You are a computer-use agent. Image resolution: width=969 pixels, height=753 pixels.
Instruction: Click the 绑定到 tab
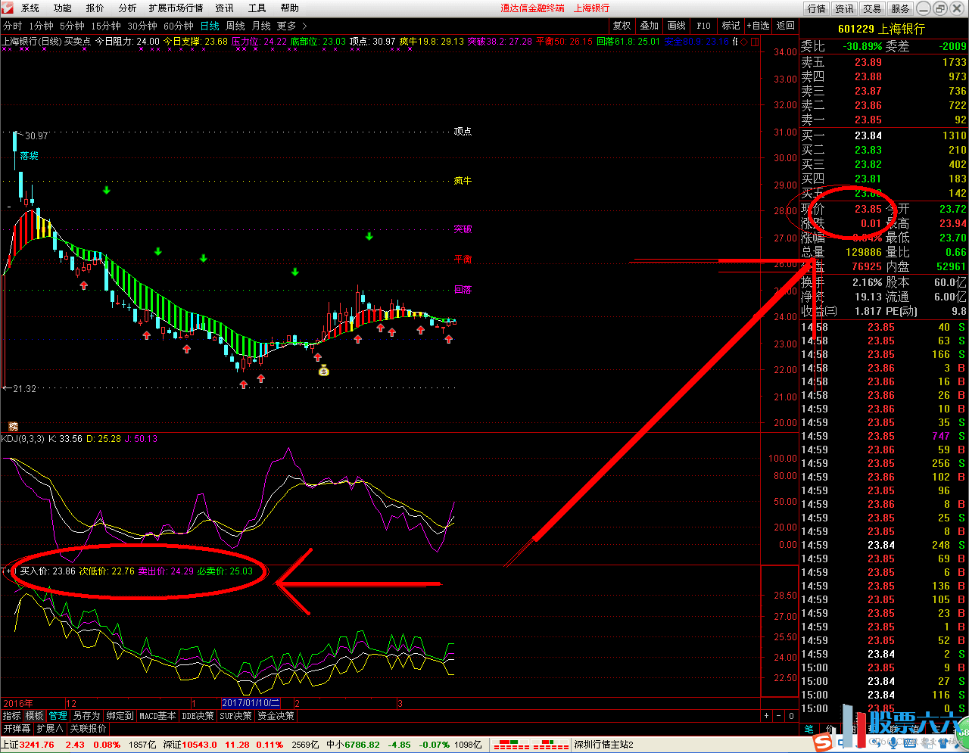point(120,715)
